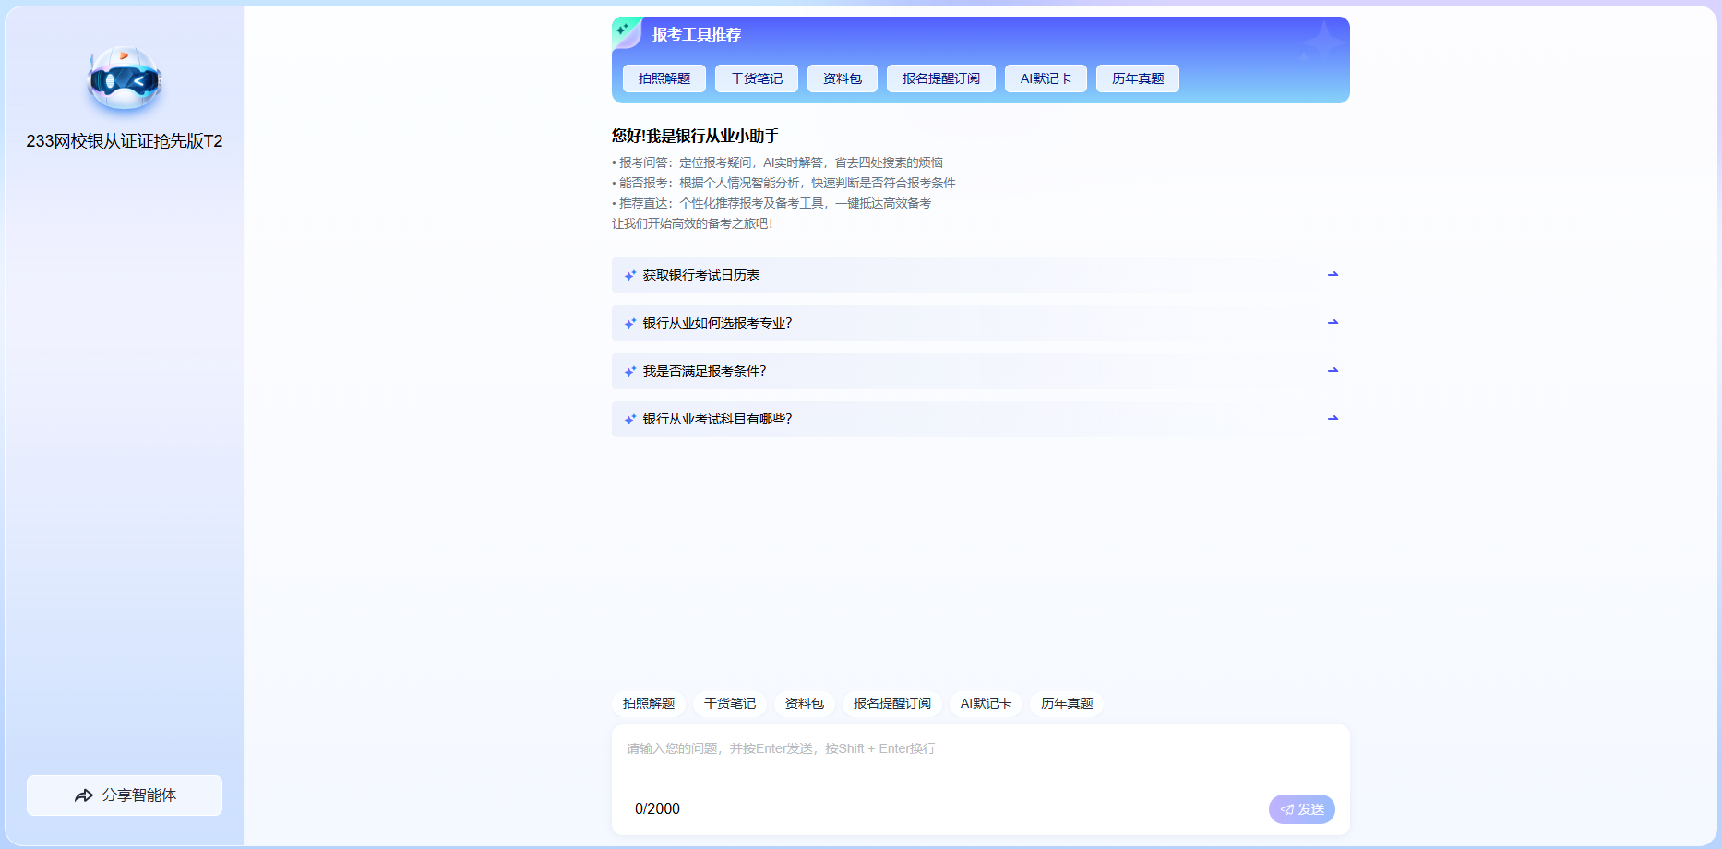Click the sparkle icon before 我是否满足报考条件
The height and width of the screenshot is (849, 1722).
[630, 370]
